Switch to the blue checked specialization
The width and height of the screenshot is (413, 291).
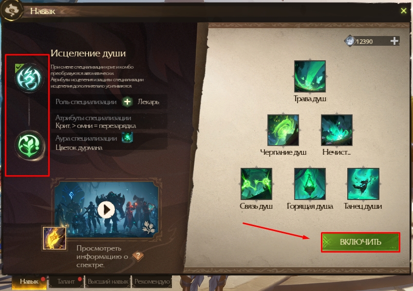coord(29,78)
